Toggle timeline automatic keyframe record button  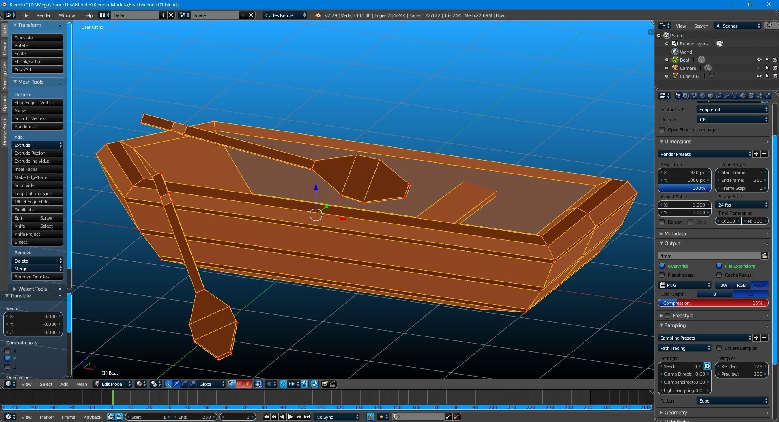point(370,417)
